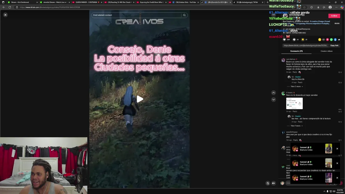Share to Facebook
345x194 pixels.
point(335,40)
